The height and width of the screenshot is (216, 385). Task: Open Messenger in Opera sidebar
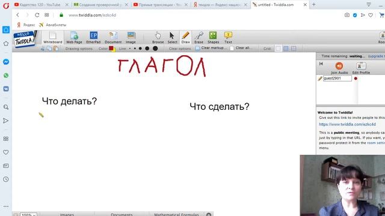tap(6, 62)
